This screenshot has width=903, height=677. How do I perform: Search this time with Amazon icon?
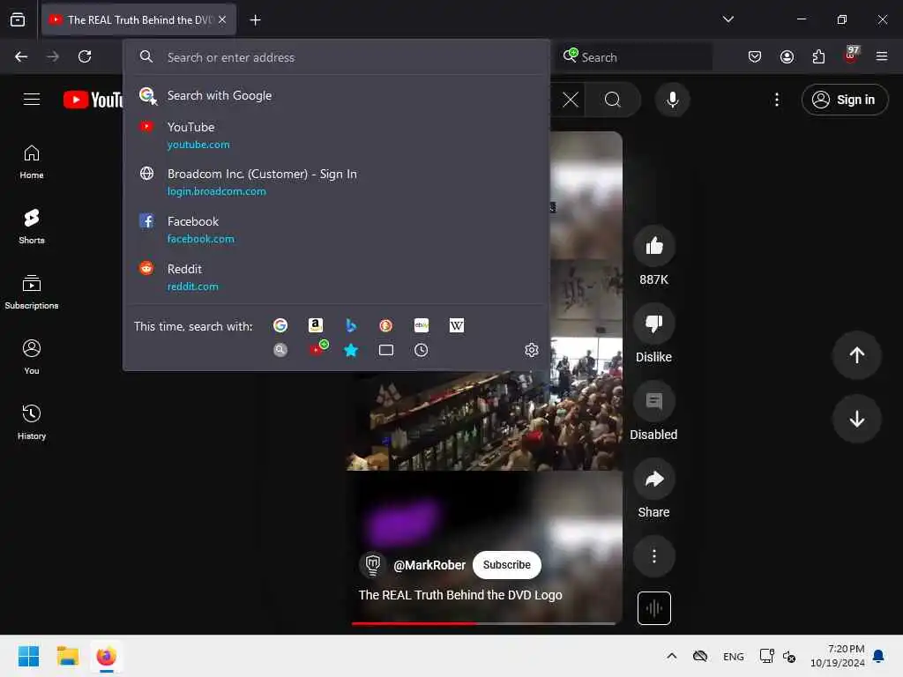point(315,326)
